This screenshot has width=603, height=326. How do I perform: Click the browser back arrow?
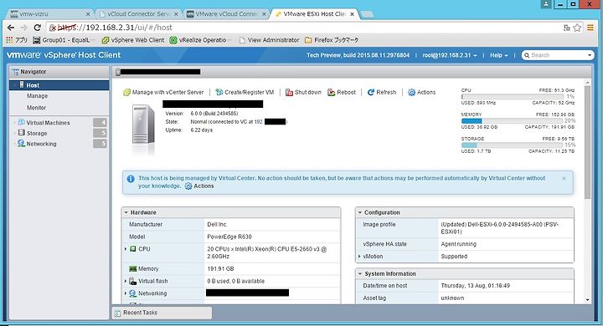tap(11, 28)
